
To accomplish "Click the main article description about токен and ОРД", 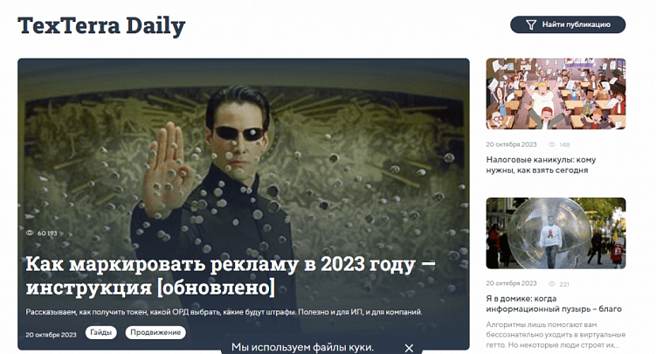I will [x=224, y=312].
